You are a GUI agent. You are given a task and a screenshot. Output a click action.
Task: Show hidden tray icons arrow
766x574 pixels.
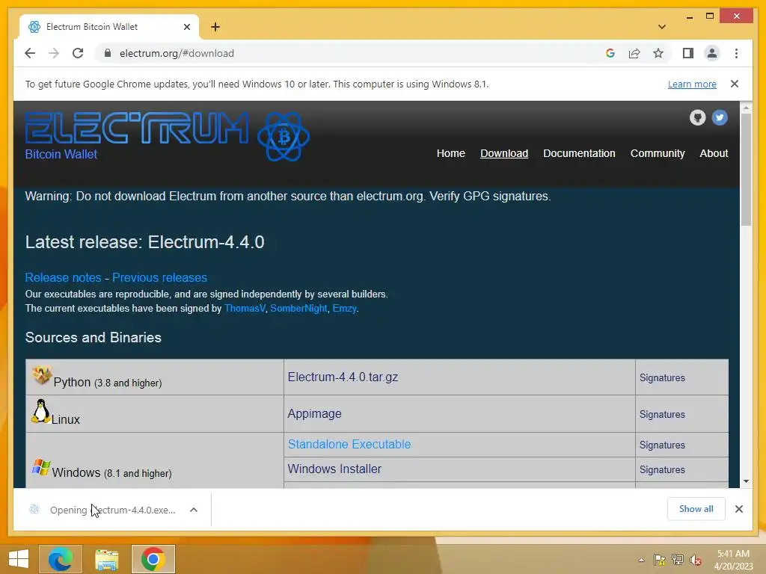pyautogui.click(x=641, y=560)
